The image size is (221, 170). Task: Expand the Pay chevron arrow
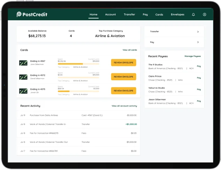[x=198, y=42]
